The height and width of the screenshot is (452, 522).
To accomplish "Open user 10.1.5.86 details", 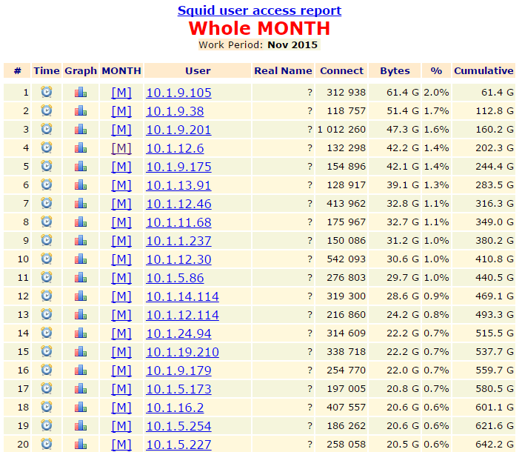I will pyautogui.click(x=175, y=278).
